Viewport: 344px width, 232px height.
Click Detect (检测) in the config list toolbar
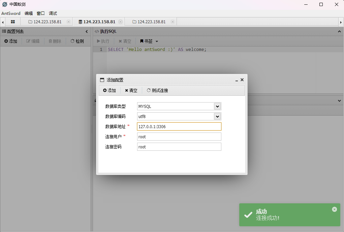click(77, 41)
